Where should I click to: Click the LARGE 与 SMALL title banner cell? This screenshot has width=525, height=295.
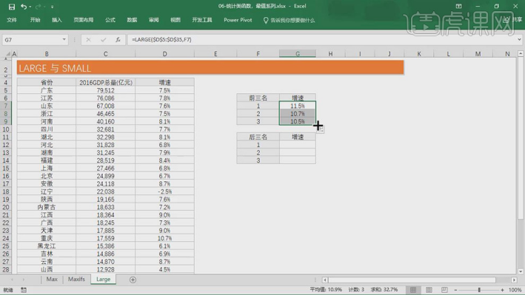210,68
